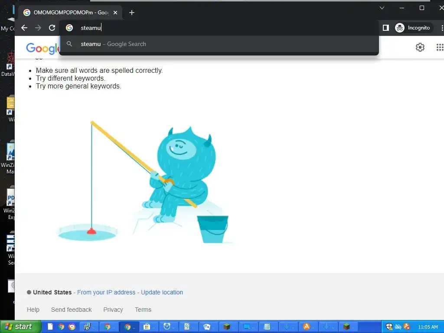Select the OMOMGOMPOPOMOPm Google tab
The image size is (444, 333).
(x=71, y=13)
